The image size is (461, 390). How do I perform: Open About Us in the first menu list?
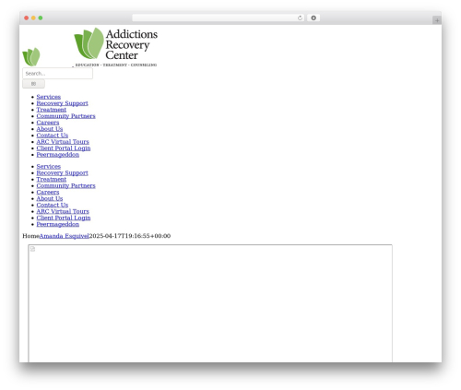(50, 129)
